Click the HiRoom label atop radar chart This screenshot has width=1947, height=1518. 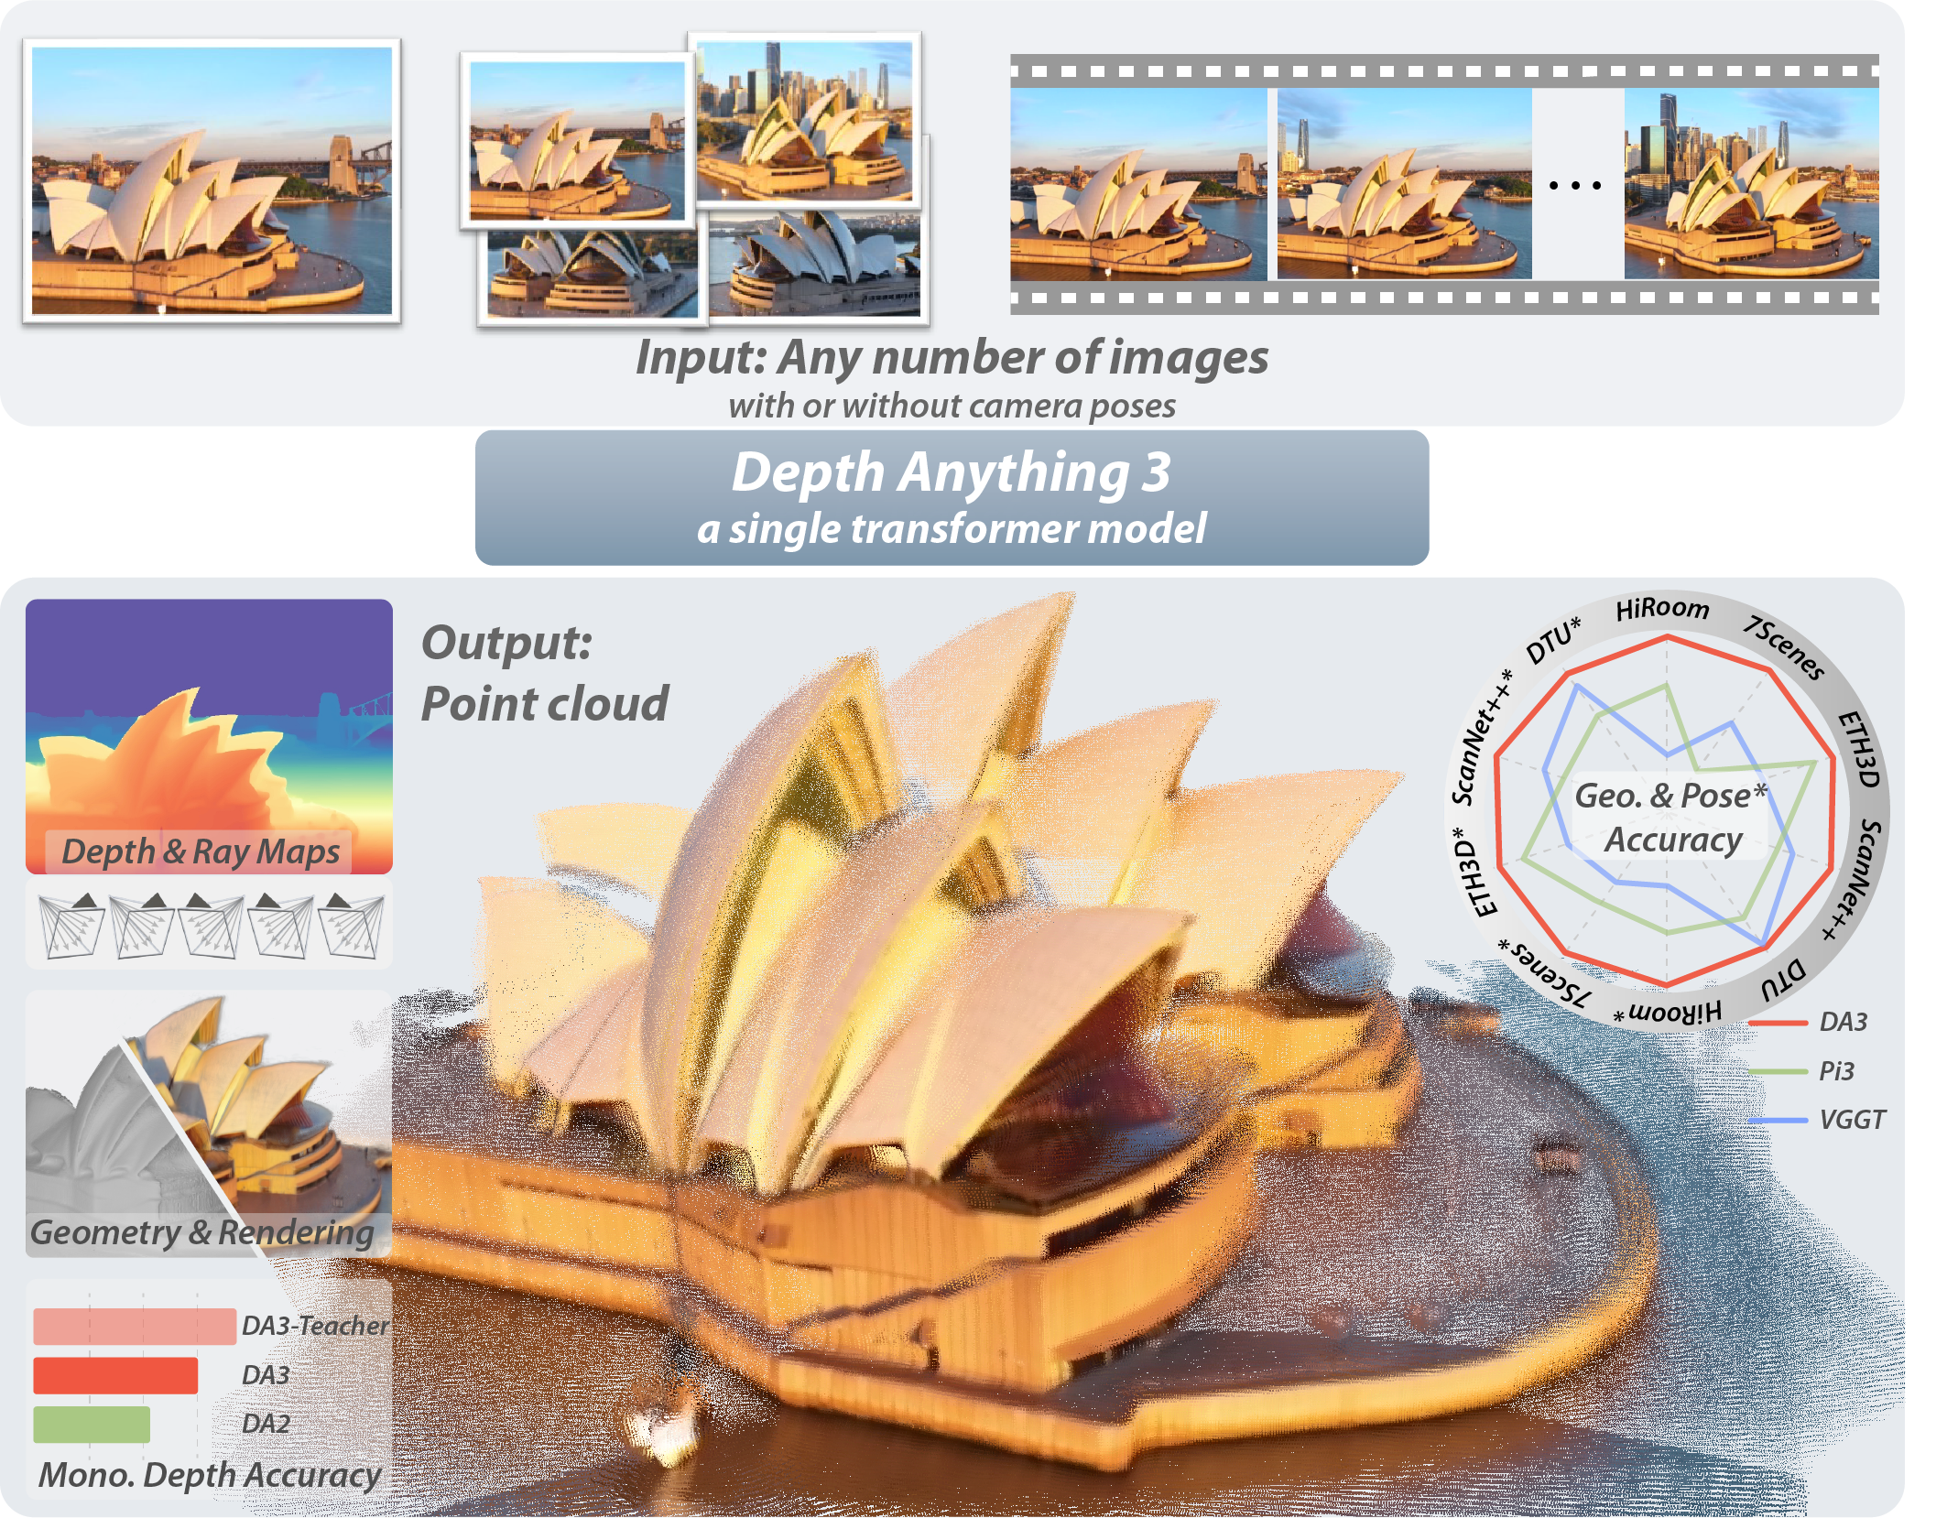tap(1662, 609)
